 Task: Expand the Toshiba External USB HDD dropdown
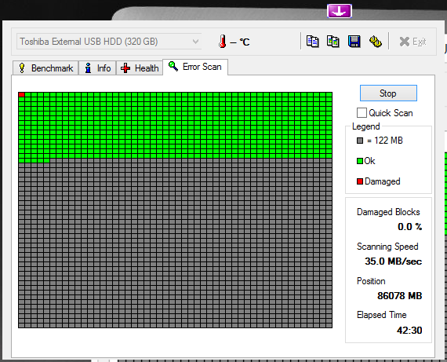(x=109, y=42)
